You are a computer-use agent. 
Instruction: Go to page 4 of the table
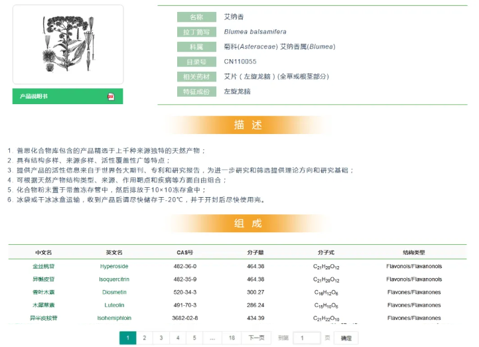tap(178, 338)
